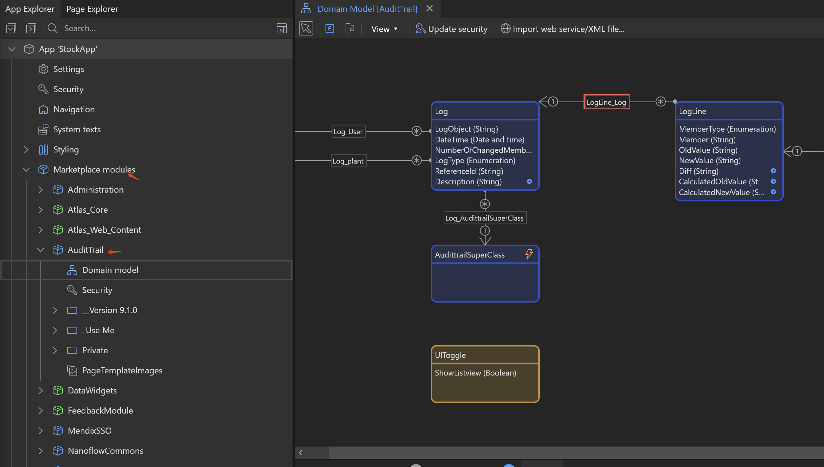Expand the Administration module
The height and width of the screenshot is (467, 824).
41,190
